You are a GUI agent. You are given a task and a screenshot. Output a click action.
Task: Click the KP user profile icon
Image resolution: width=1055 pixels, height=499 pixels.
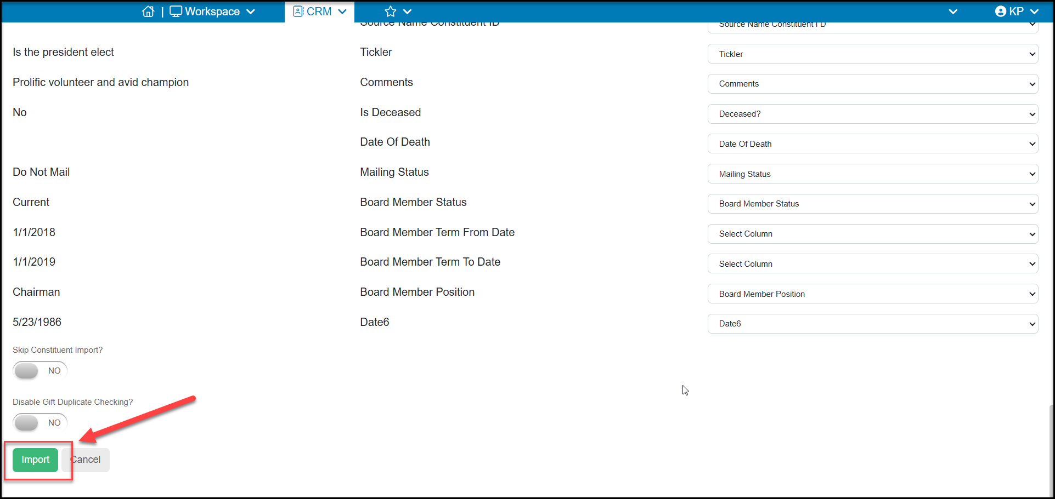1001,12
